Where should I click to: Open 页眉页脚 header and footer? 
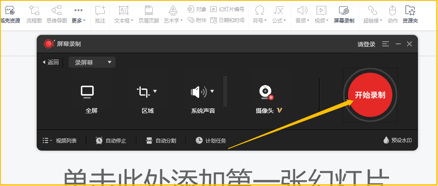[x=149, y=14]
